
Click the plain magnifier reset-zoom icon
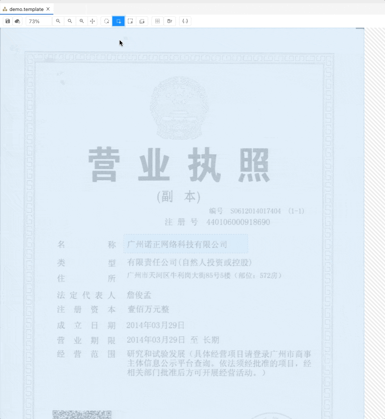pyautogui.click(x=70, y=21)
